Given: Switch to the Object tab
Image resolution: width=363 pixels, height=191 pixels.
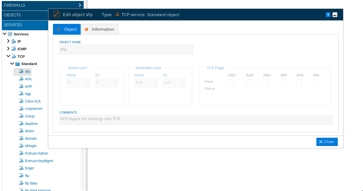Looking at the screenshot, I should pos(67,29).
